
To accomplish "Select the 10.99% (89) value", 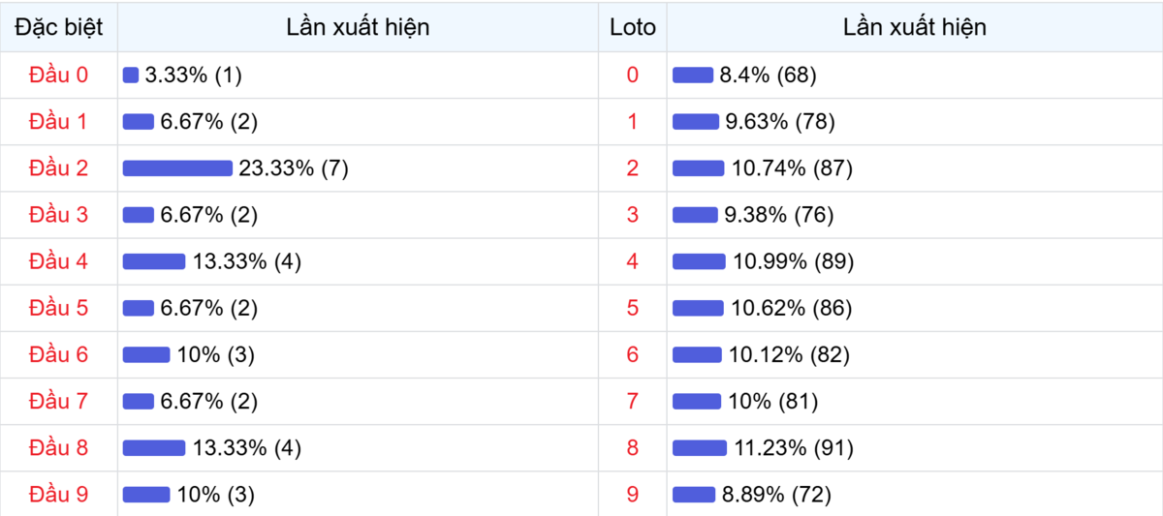I will point(793,261).
